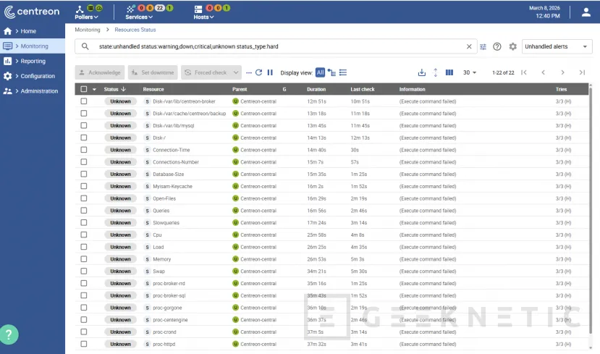The image size is (600, 354).
Task: Check the Swap row checkbox
Action: (x=84, y=271)
